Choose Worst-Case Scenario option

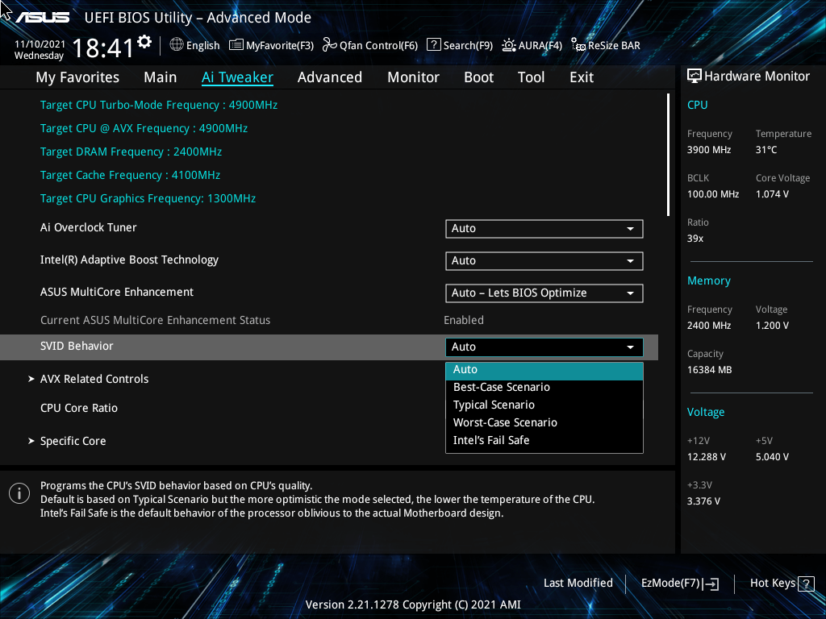coord(544,422)
